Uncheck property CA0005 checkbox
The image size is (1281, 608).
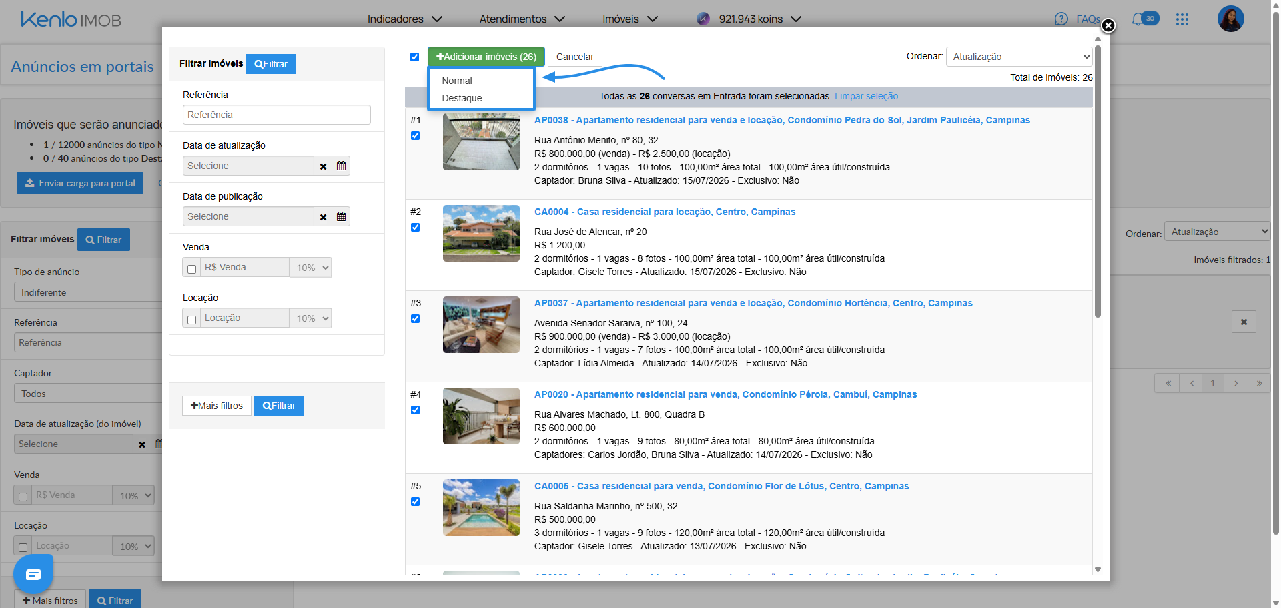click(415, 501)
